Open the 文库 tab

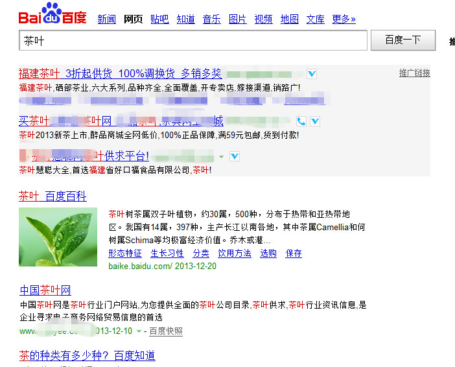(x=316, y=19)
